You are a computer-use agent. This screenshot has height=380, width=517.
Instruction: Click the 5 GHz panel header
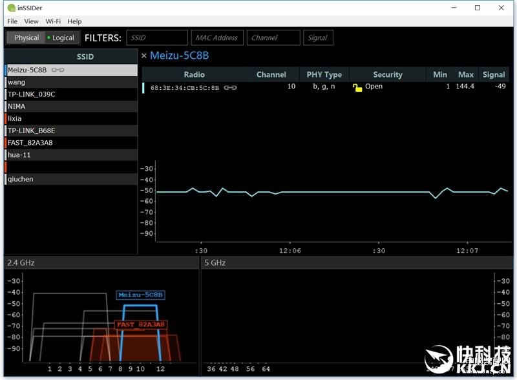(x=357, y=263)
